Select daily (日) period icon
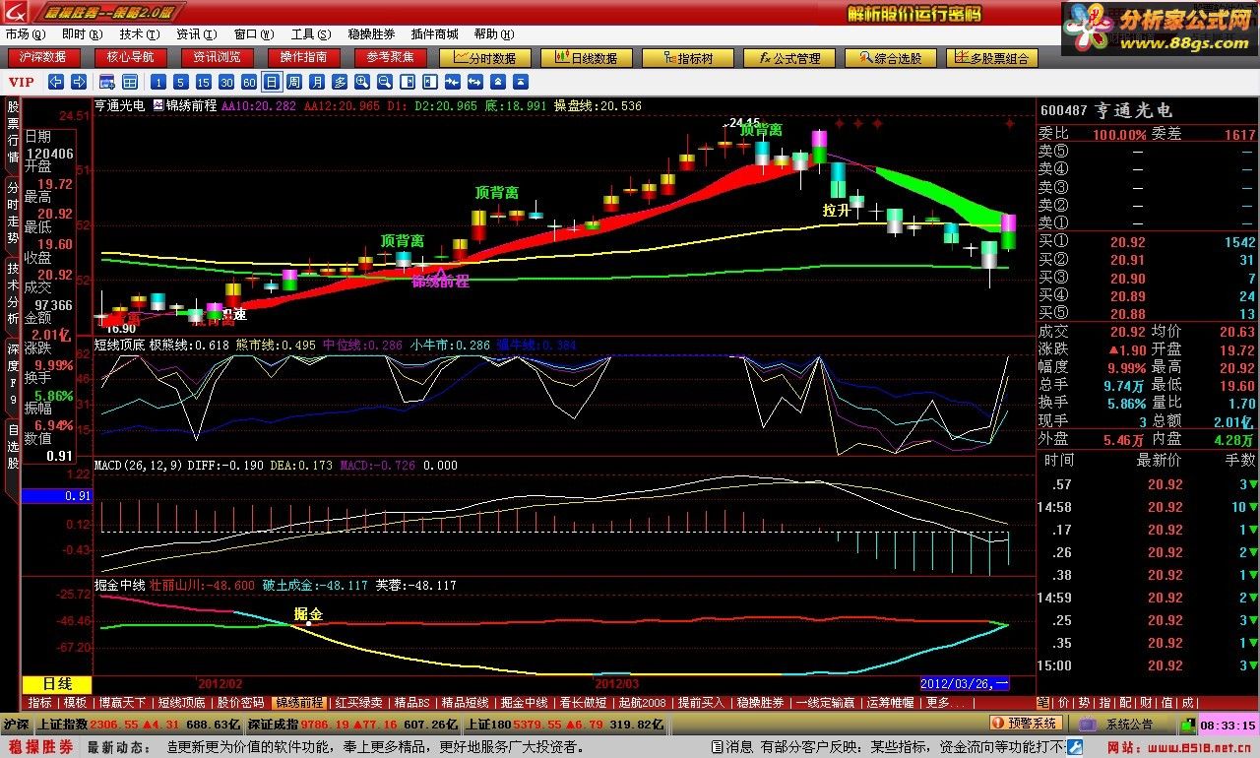The image size is (1260, 758). 272,82
